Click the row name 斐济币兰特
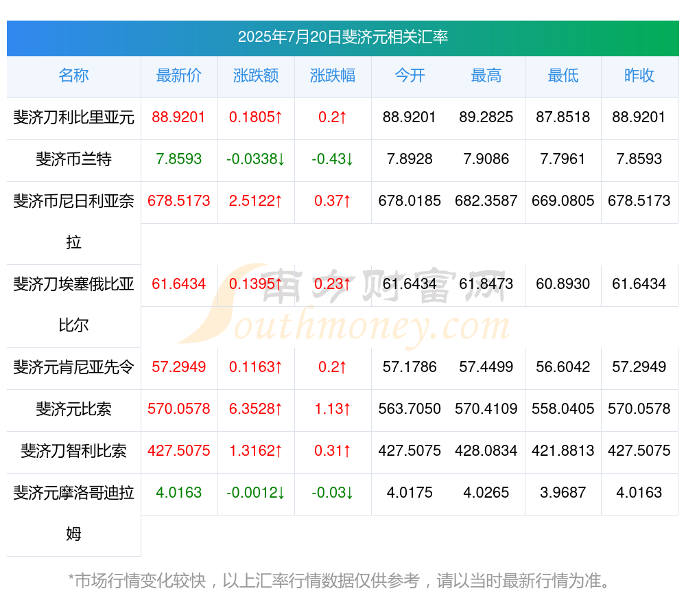Image resolution: width=686 pixels, height=602 pixels. point(73,159)
